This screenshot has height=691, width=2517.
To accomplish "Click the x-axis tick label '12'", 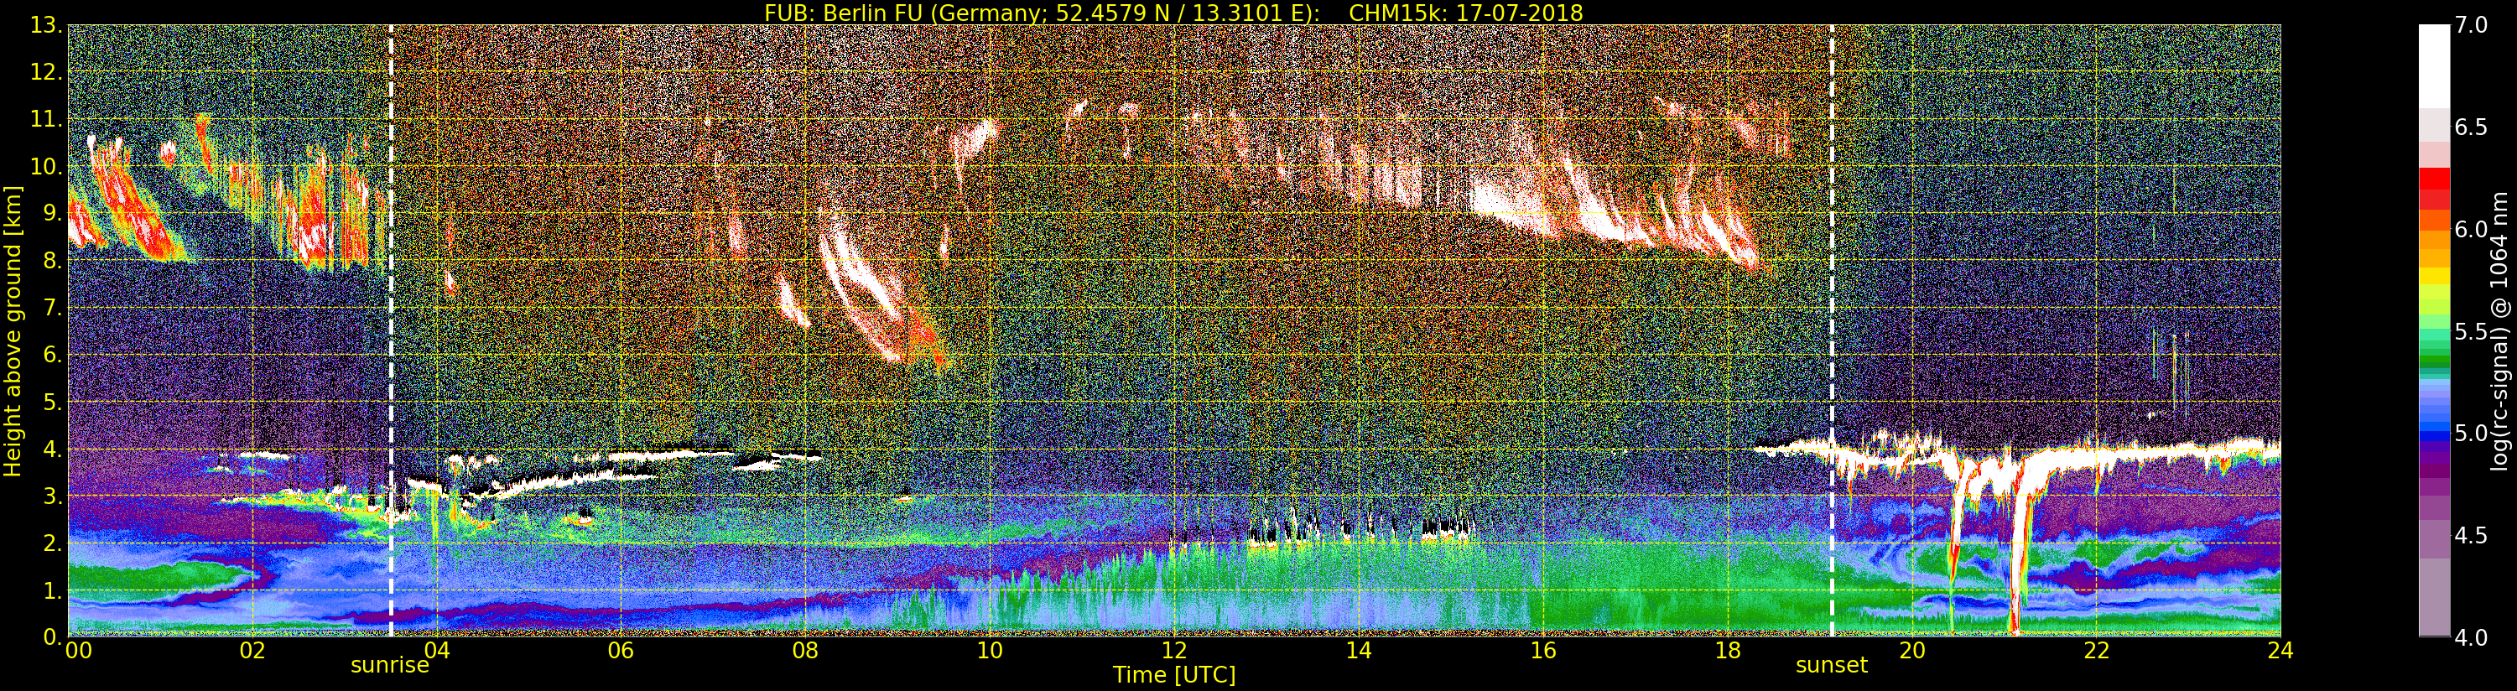I will pos(1174,651).
